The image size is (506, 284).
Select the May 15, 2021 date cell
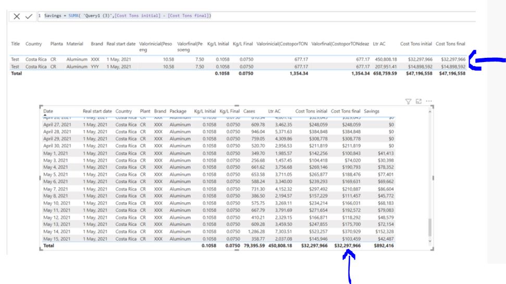[57, 239]
